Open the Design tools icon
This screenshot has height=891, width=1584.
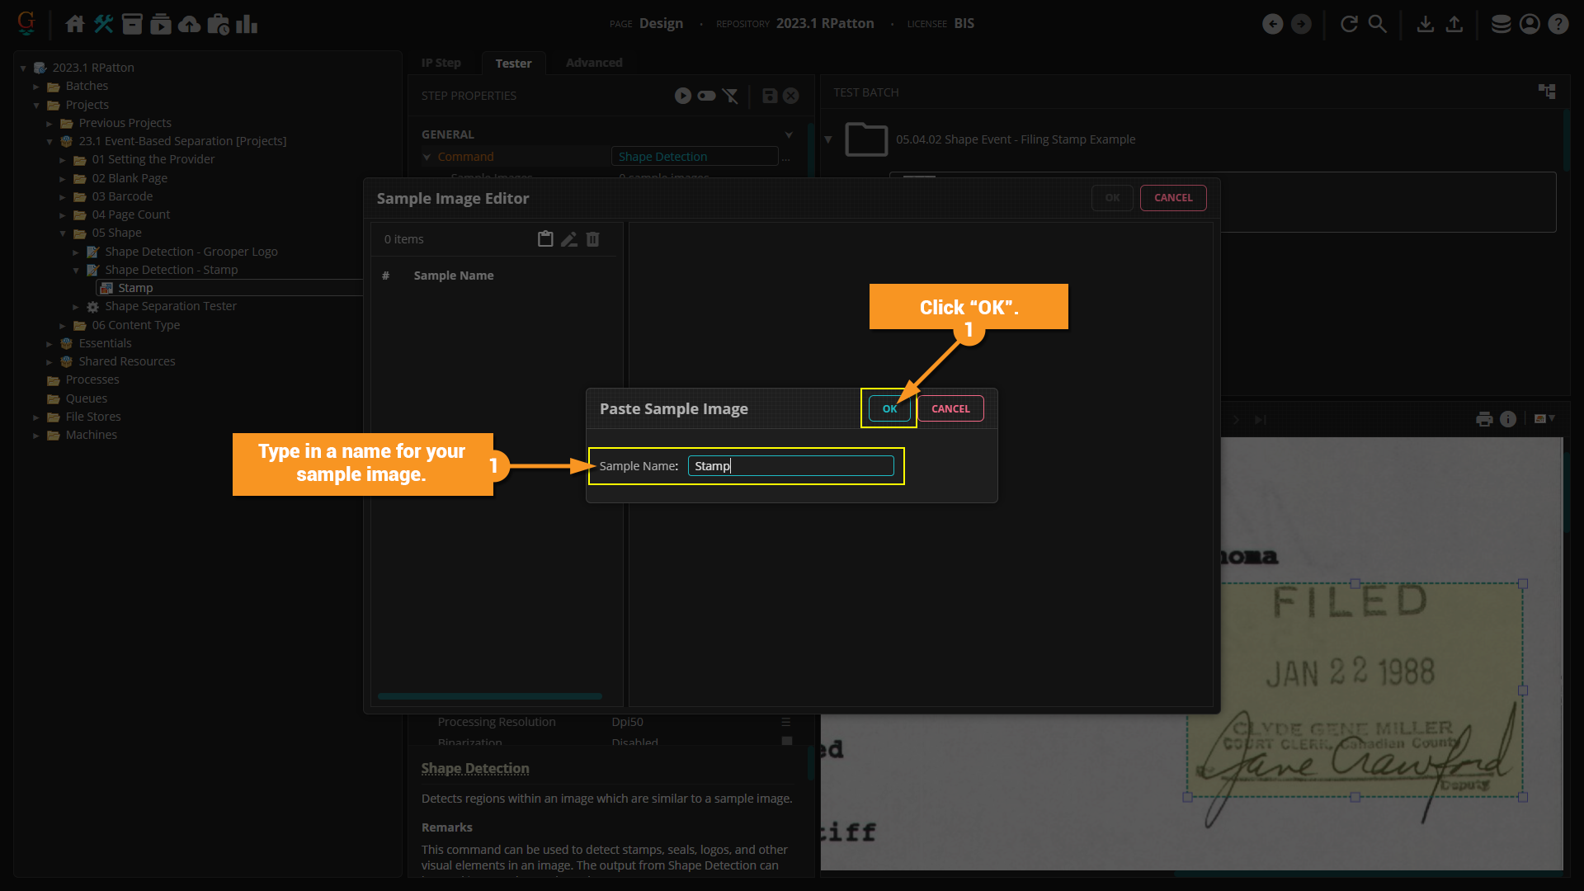pos(103,24)
